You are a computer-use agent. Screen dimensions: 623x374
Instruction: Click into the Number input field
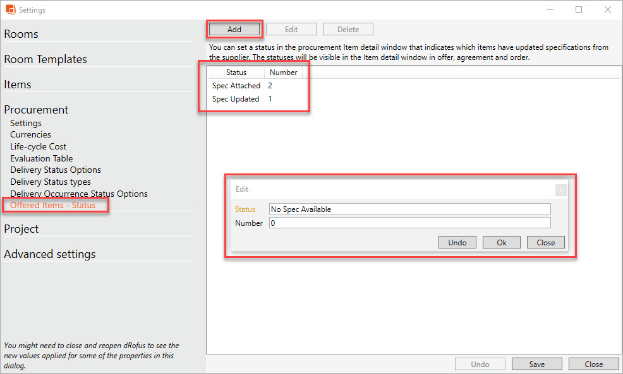409,223
